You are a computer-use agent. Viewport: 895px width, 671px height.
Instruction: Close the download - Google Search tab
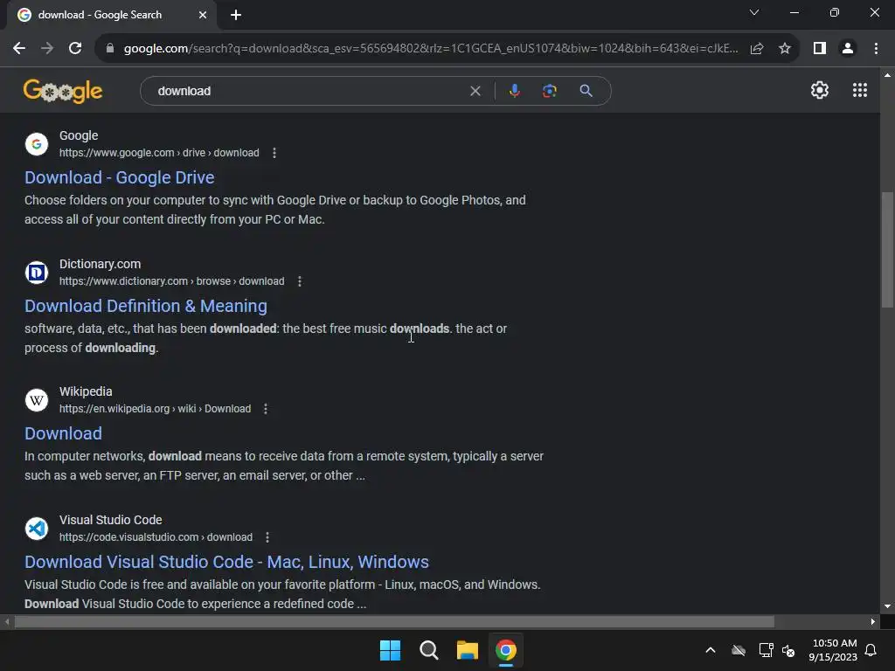pos(203,15)
